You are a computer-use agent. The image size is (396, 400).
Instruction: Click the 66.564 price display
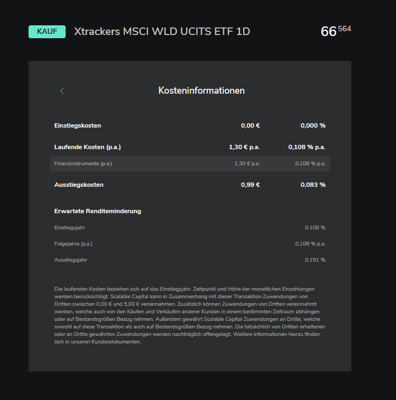pyautogui.click(x=335, y=31)
